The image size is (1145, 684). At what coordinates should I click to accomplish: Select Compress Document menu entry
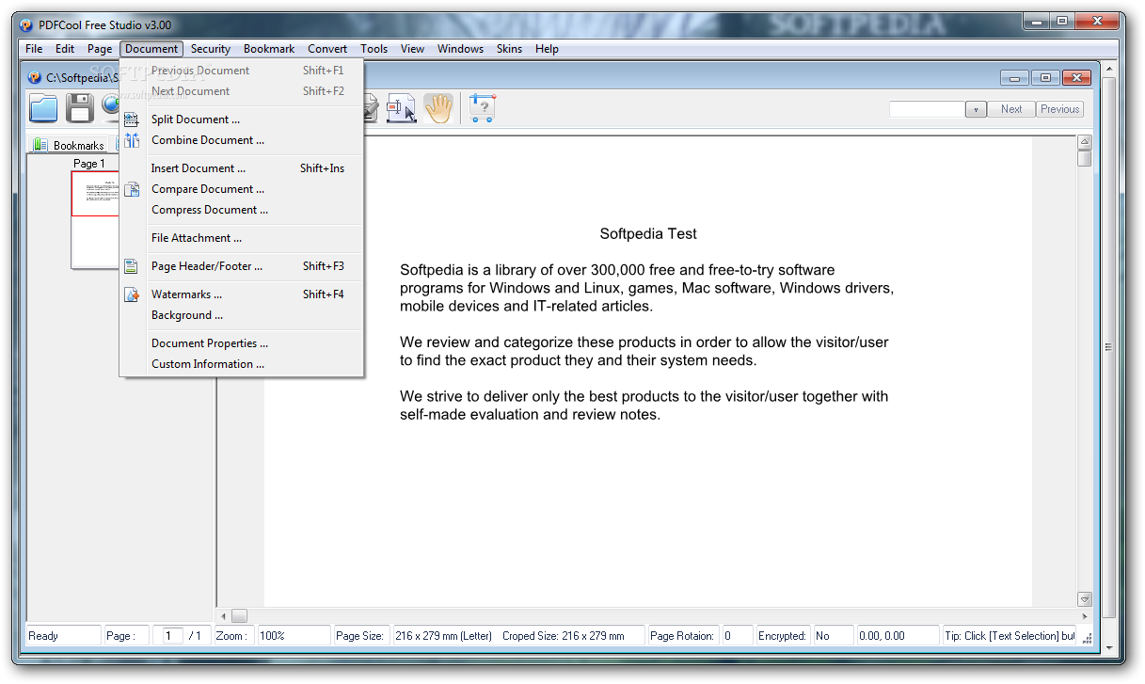(242, 210)
